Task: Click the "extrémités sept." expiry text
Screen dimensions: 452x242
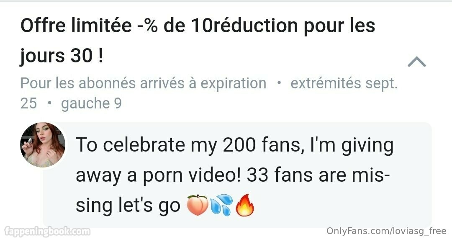Action: (x=344, y=83)
